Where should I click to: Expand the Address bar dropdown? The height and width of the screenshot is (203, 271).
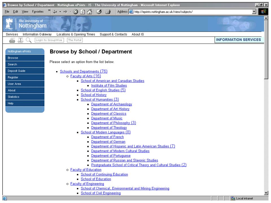click(254, 12)
